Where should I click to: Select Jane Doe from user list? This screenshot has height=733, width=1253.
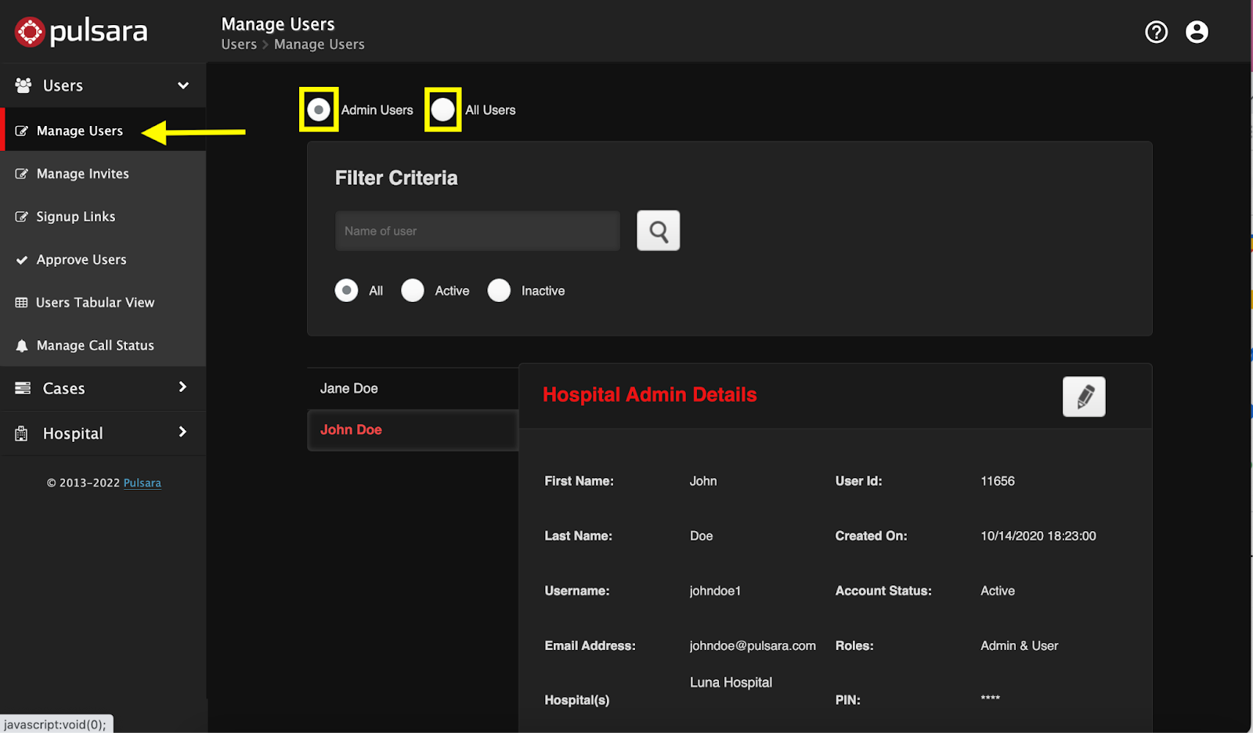tap(349, 388)
